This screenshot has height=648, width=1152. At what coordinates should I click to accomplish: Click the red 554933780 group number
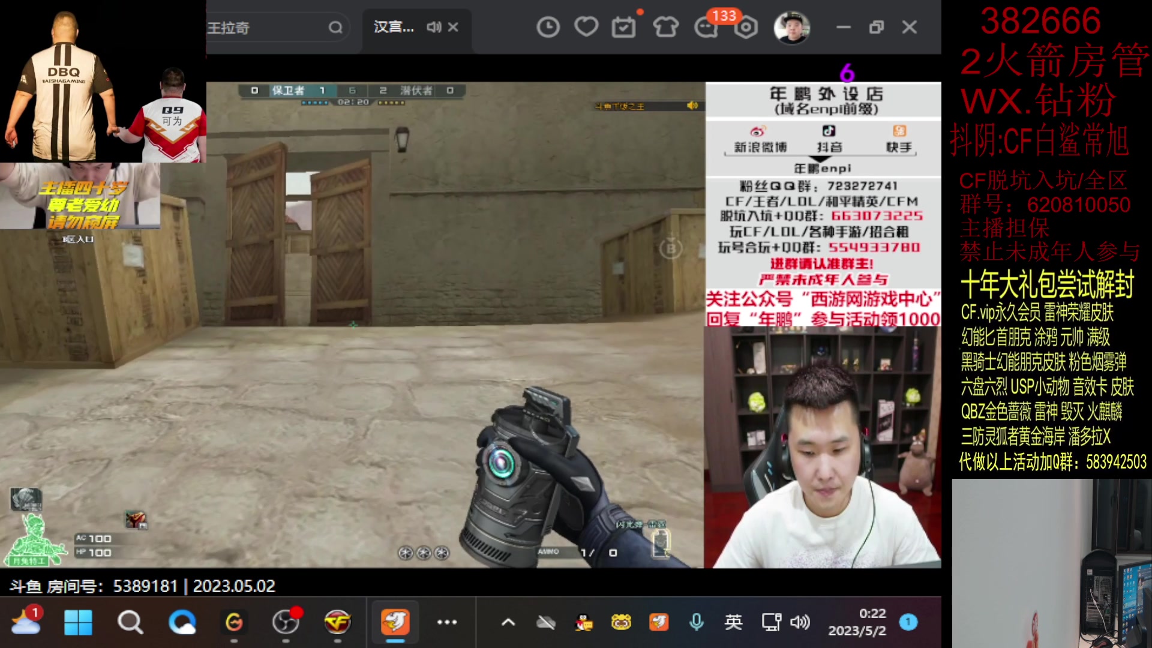click(x=874, y=247)
